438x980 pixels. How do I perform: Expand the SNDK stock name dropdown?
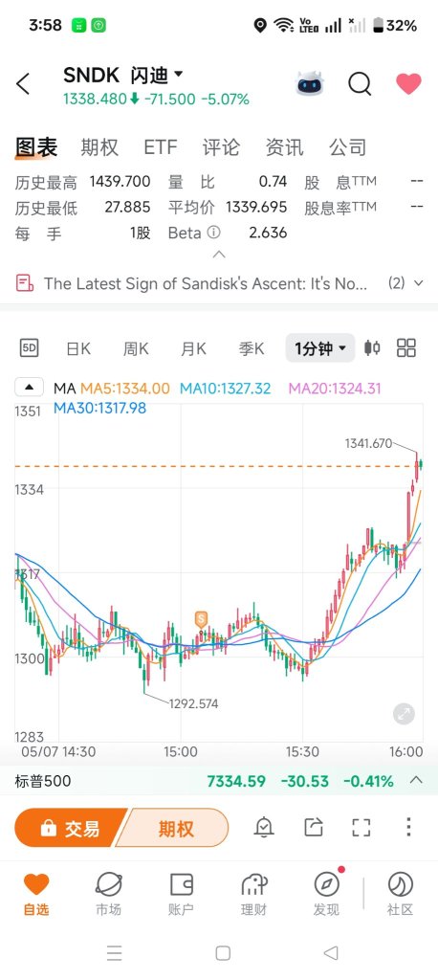[178, 75]
